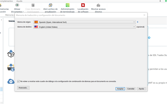Open the Complementos menu
Image resolution: width=167 pixels, height=104 pixels.
[x=6, y=1]
